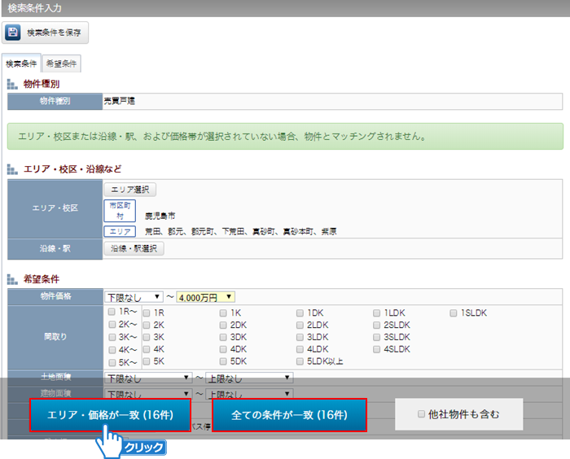Toggle the 1SLDK checkbox
The image size is (570, 459).
point(454,313)
